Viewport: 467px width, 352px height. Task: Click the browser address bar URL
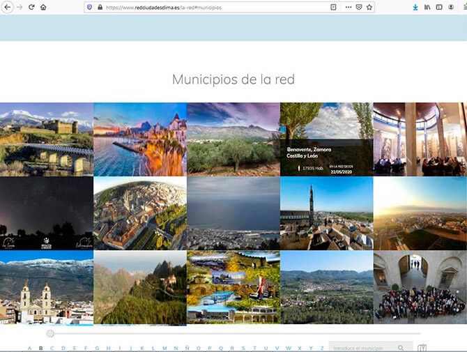pos(209,7)
